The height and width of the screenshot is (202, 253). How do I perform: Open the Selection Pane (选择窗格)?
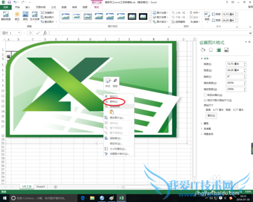[x=179, y=22]
